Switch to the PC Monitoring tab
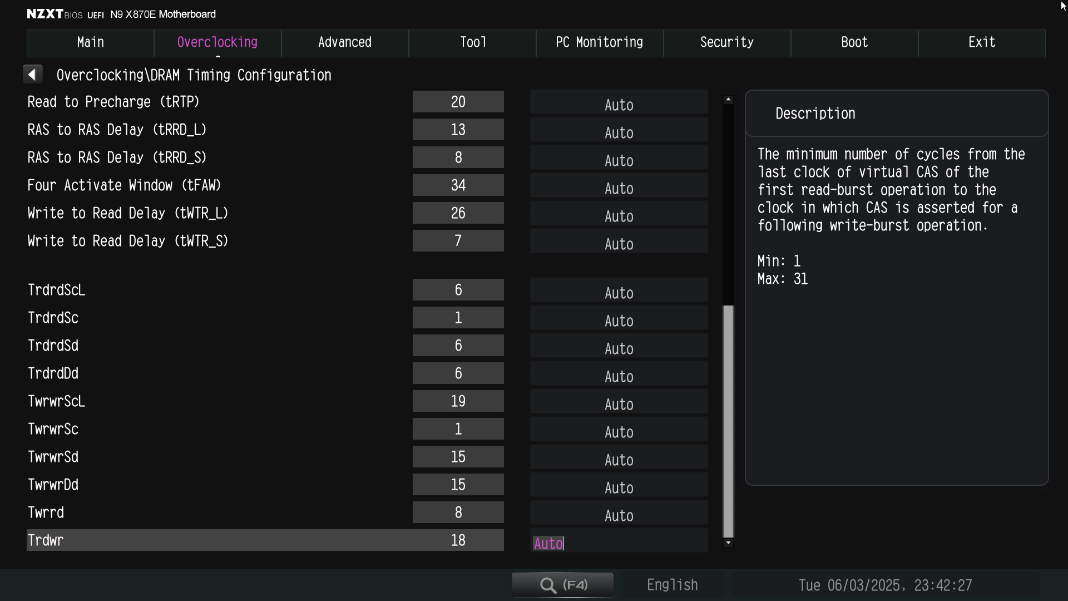Viewport: 1068px width, 601px height. click(599, 43)
